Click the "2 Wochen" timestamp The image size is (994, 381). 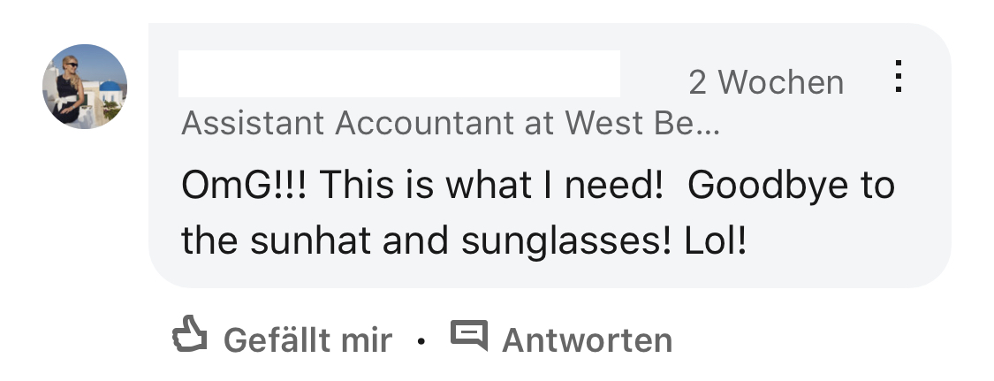coord(765,82)
